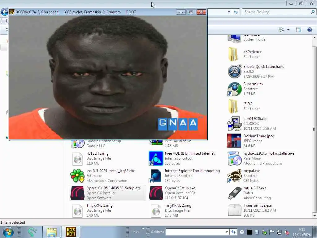This screenshot has height=238, width=317.
Task: Select Opera_GX_95.0.4635.88_Setup.exe icon
Action: point(77,193)
